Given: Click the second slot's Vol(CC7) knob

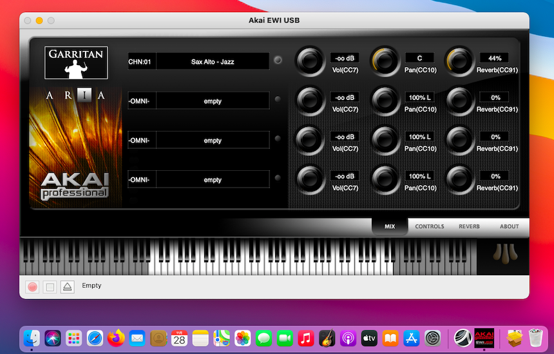Looking at the screenshot, I should tap(310, 101).
